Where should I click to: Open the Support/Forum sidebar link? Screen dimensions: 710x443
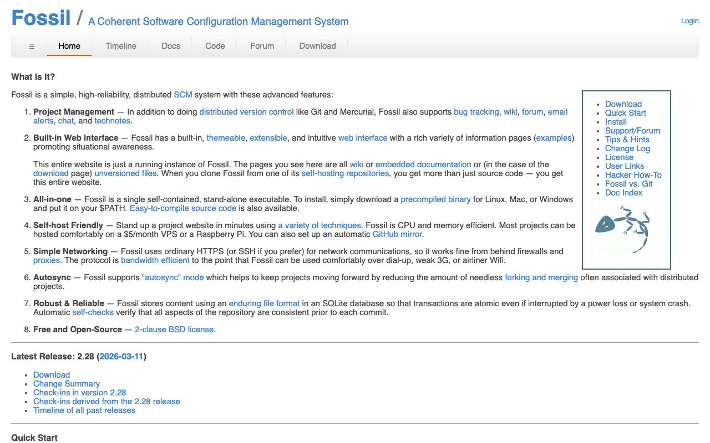click(x=633, y=131)
